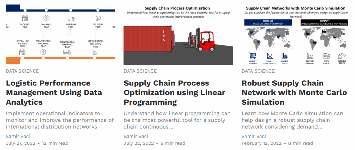Open Robust Supply Chain Network article title

pyautogui.click(x=283, y=93)
